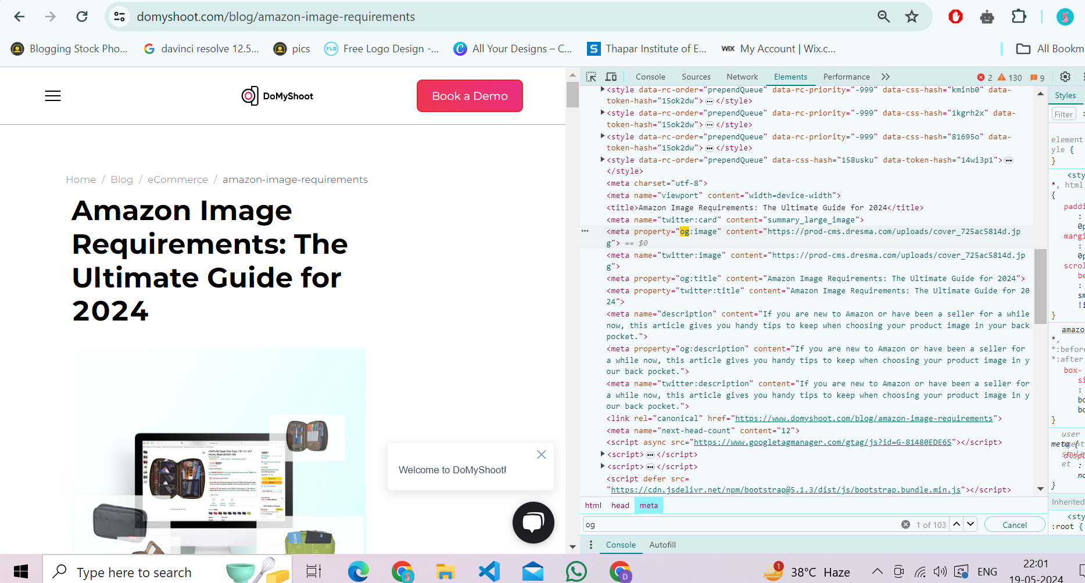Expand the first collapsed script element
The height and width of the screenshot is (583, 1085).
pyautogui.click(x=603, y=454)
